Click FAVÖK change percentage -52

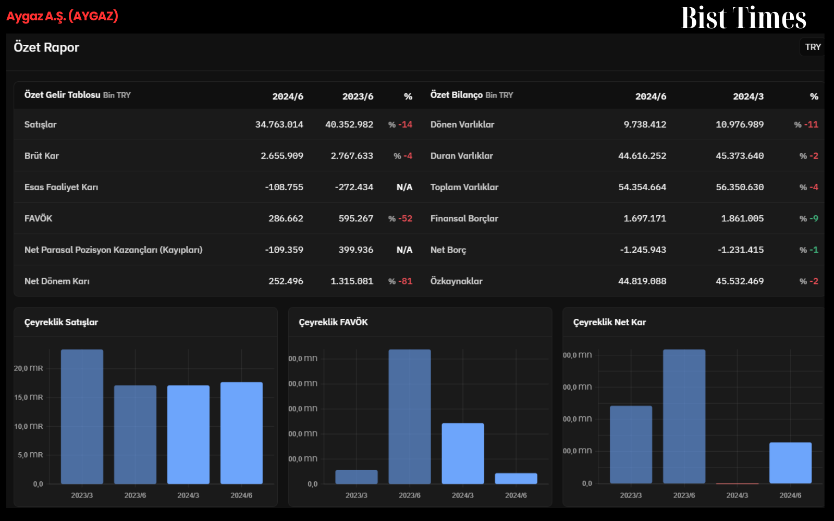tap(400, 218)
